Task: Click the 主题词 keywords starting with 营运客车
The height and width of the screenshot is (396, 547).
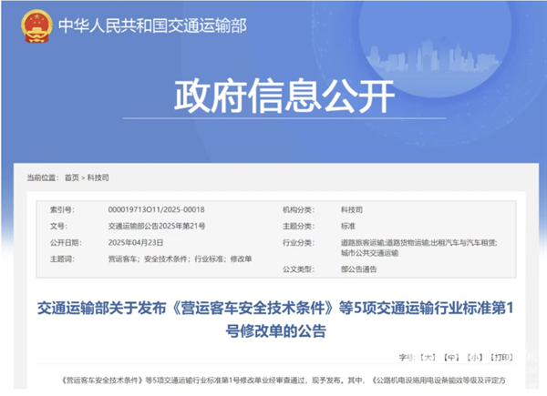Action: click(179, 259)
